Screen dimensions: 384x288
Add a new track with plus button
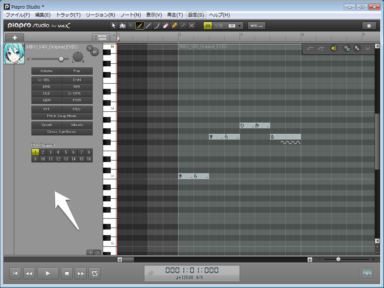[15, 37]
